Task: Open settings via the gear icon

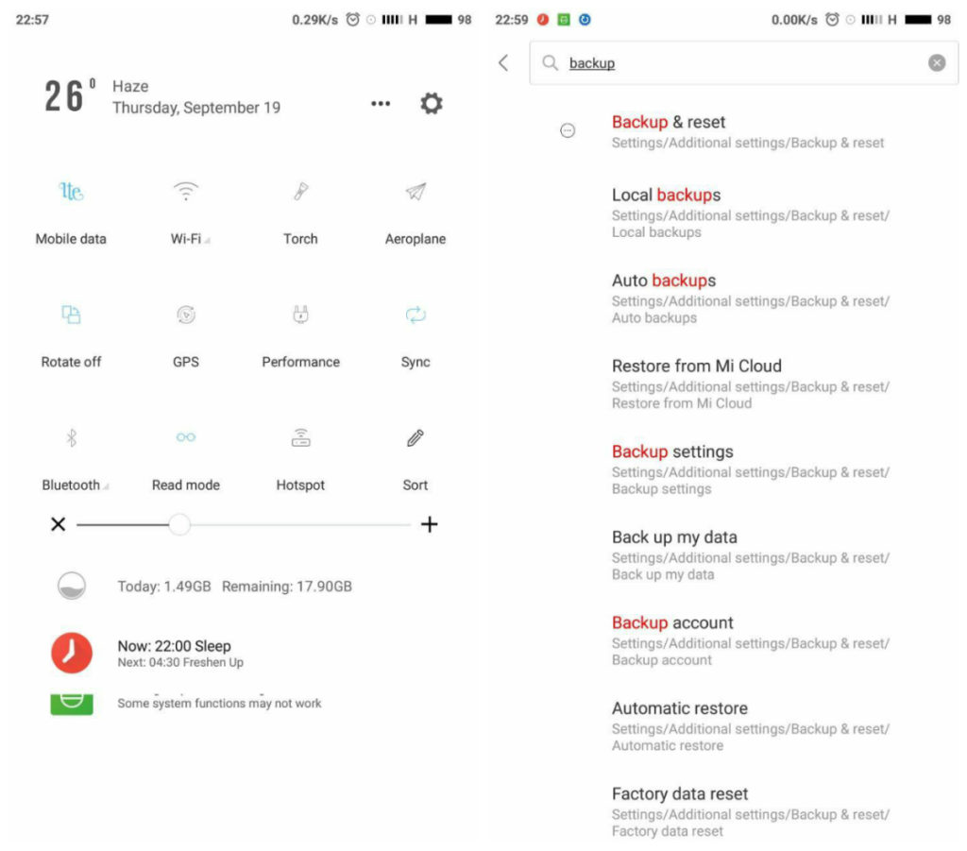Action: tap(431, 103)
